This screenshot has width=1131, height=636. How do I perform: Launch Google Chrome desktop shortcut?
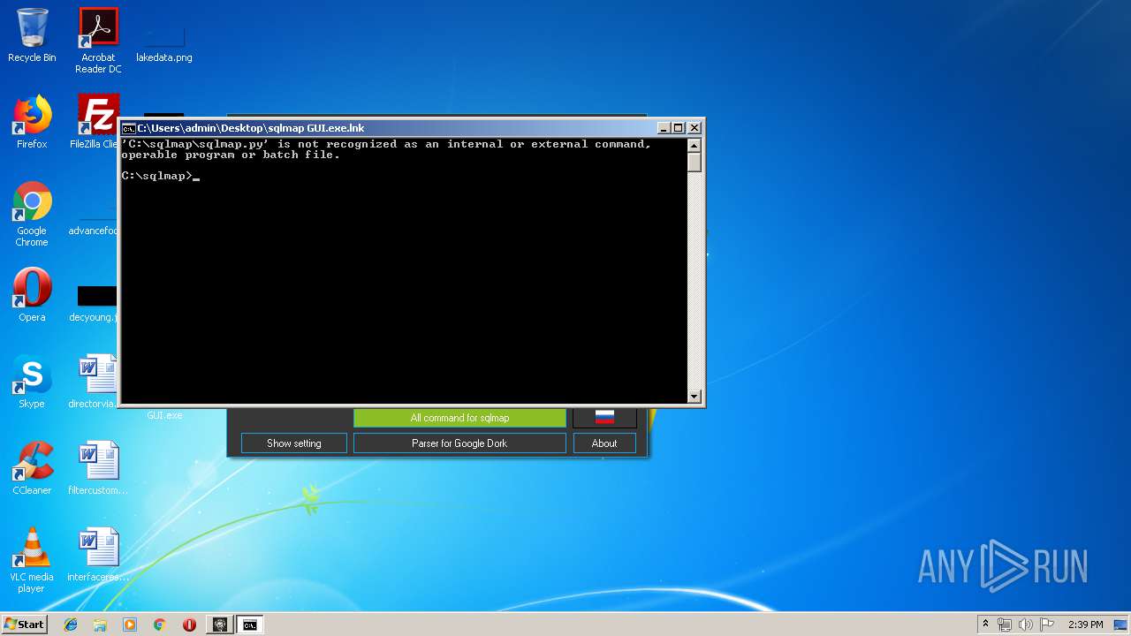tap(32, 215)
